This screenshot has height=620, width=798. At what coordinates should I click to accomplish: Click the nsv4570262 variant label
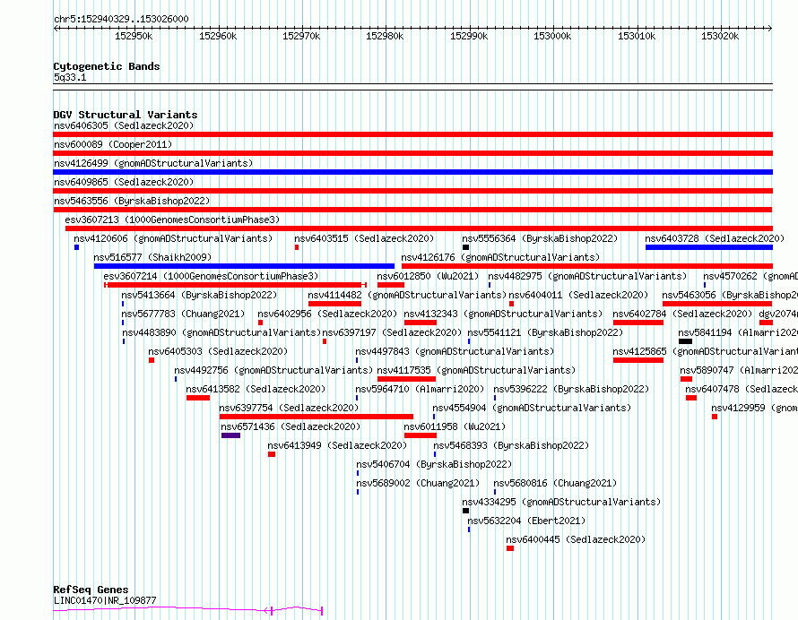pyautogui.click(x=750, y=276)
